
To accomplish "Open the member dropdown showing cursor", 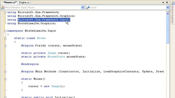I will point(127,7).
